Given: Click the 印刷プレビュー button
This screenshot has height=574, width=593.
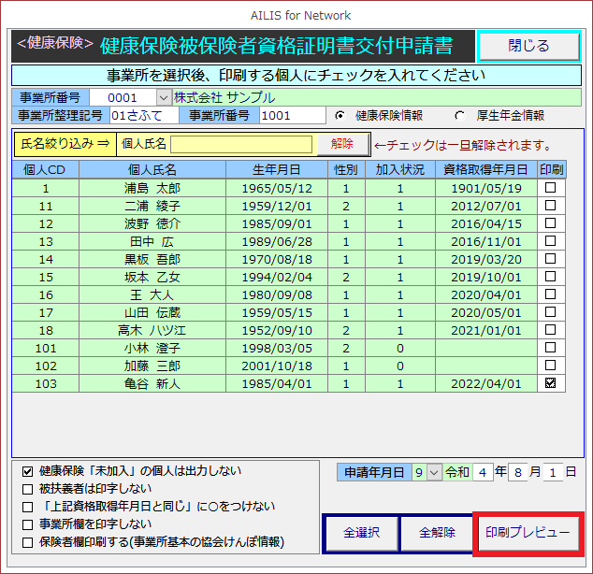Looking at the screenshot, I should [527, 533].
